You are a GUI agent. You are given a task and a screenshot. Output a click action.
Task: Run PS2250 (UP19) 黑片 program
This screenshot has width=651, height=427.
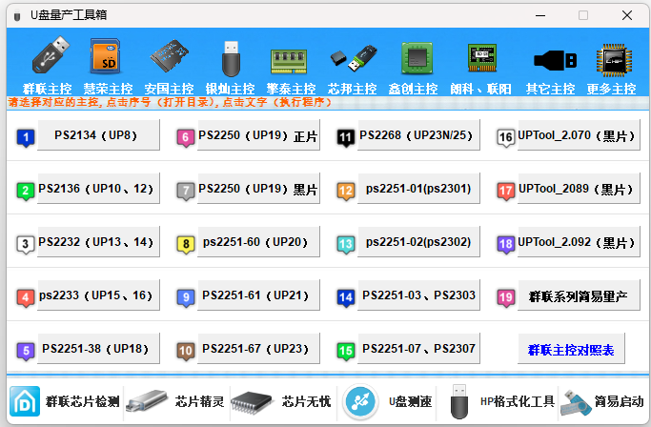coord(258,189)
